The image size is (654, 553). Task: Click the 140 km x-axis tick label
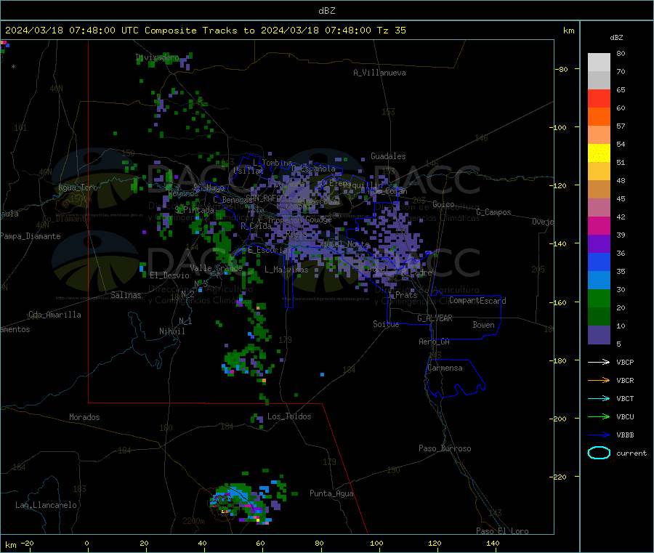[493, 543]
